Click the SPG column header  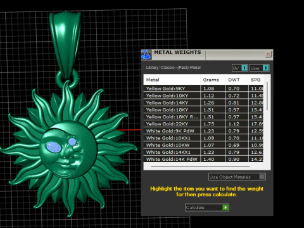[256, 80]
